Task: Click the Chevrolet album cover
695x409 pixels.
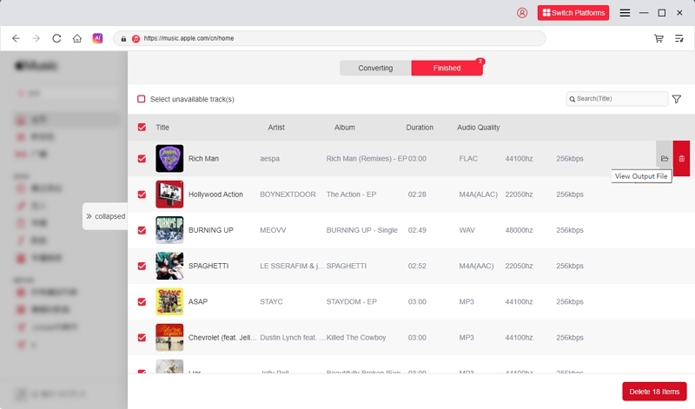Action: click(169, 338)
